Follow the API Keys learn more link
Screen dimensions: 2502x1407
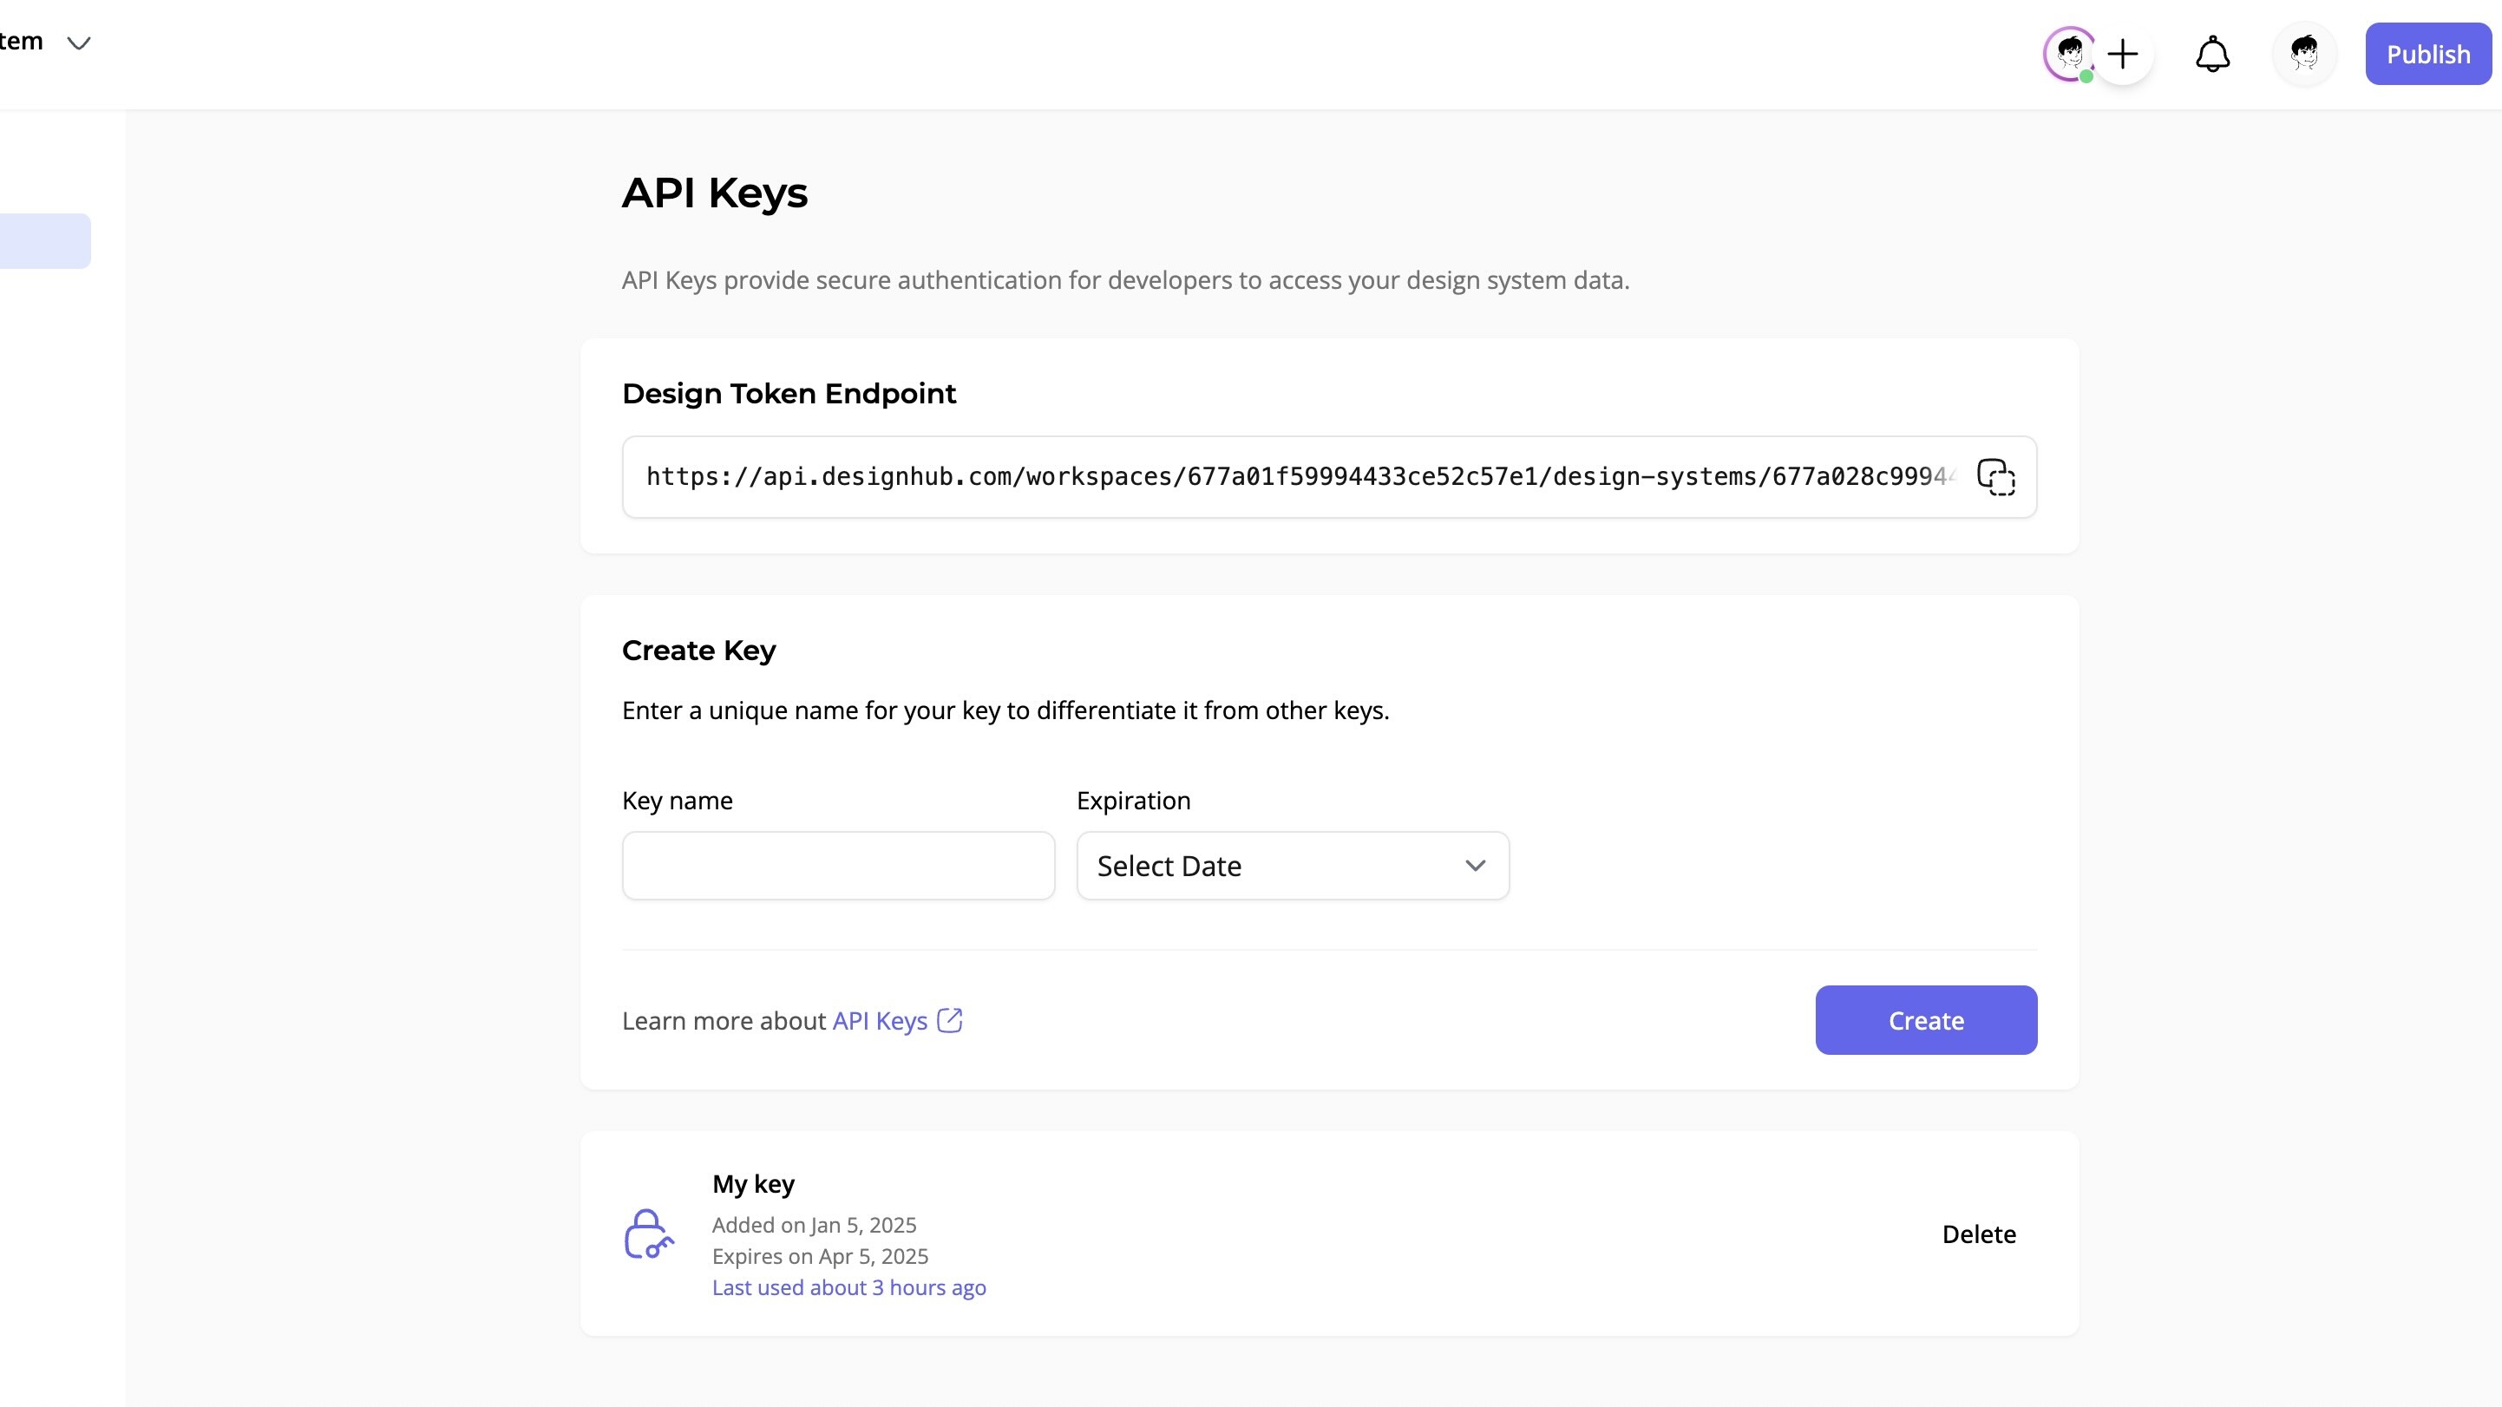coord(880,1020)
